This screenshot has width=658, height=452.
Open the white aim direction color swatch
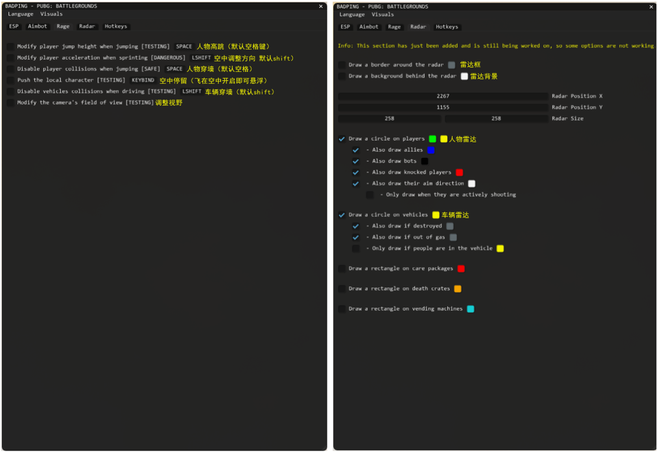(x=472, y=184)
